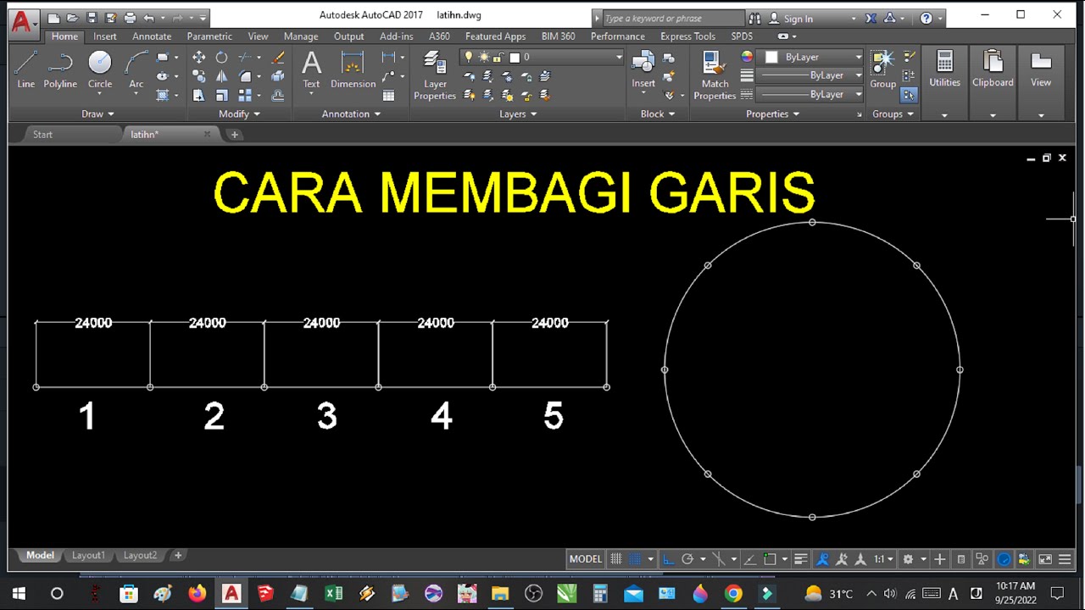Click the Offset tool icon
1085x610 pixels.
(278, 95)
